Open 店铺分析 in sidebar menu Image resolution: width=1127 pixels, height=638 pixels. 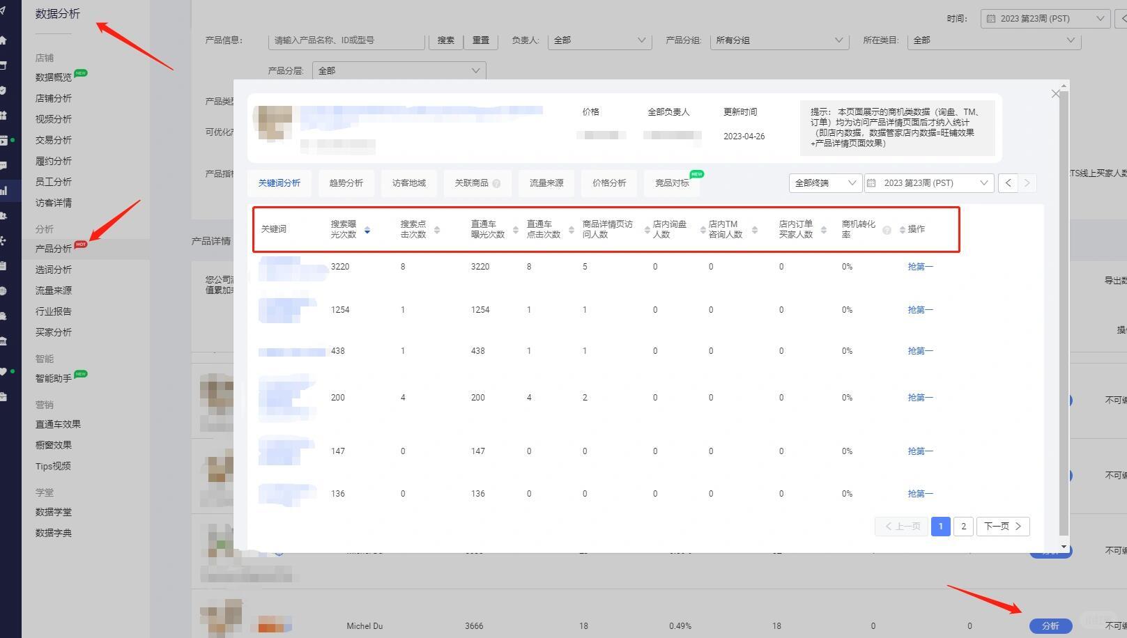54,98
